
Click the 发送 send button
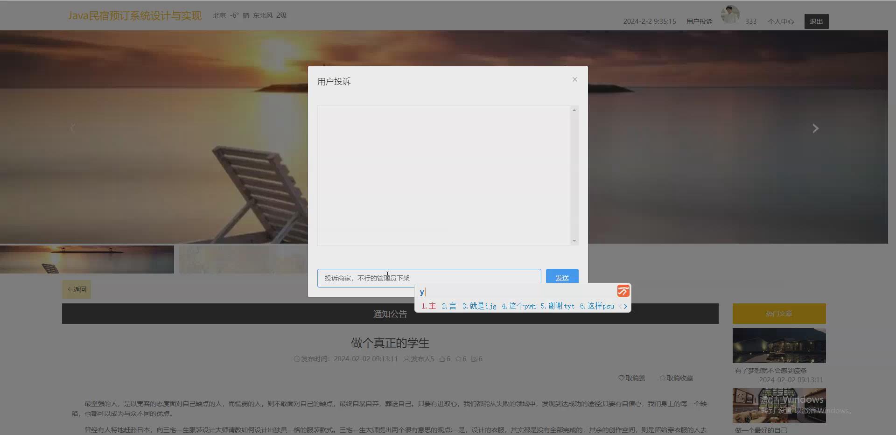point(562,277)
